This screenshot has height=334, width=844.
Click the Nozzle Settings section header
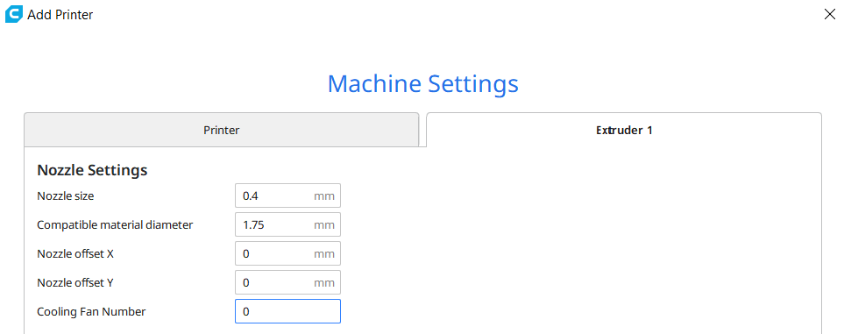tap(92, 170)
